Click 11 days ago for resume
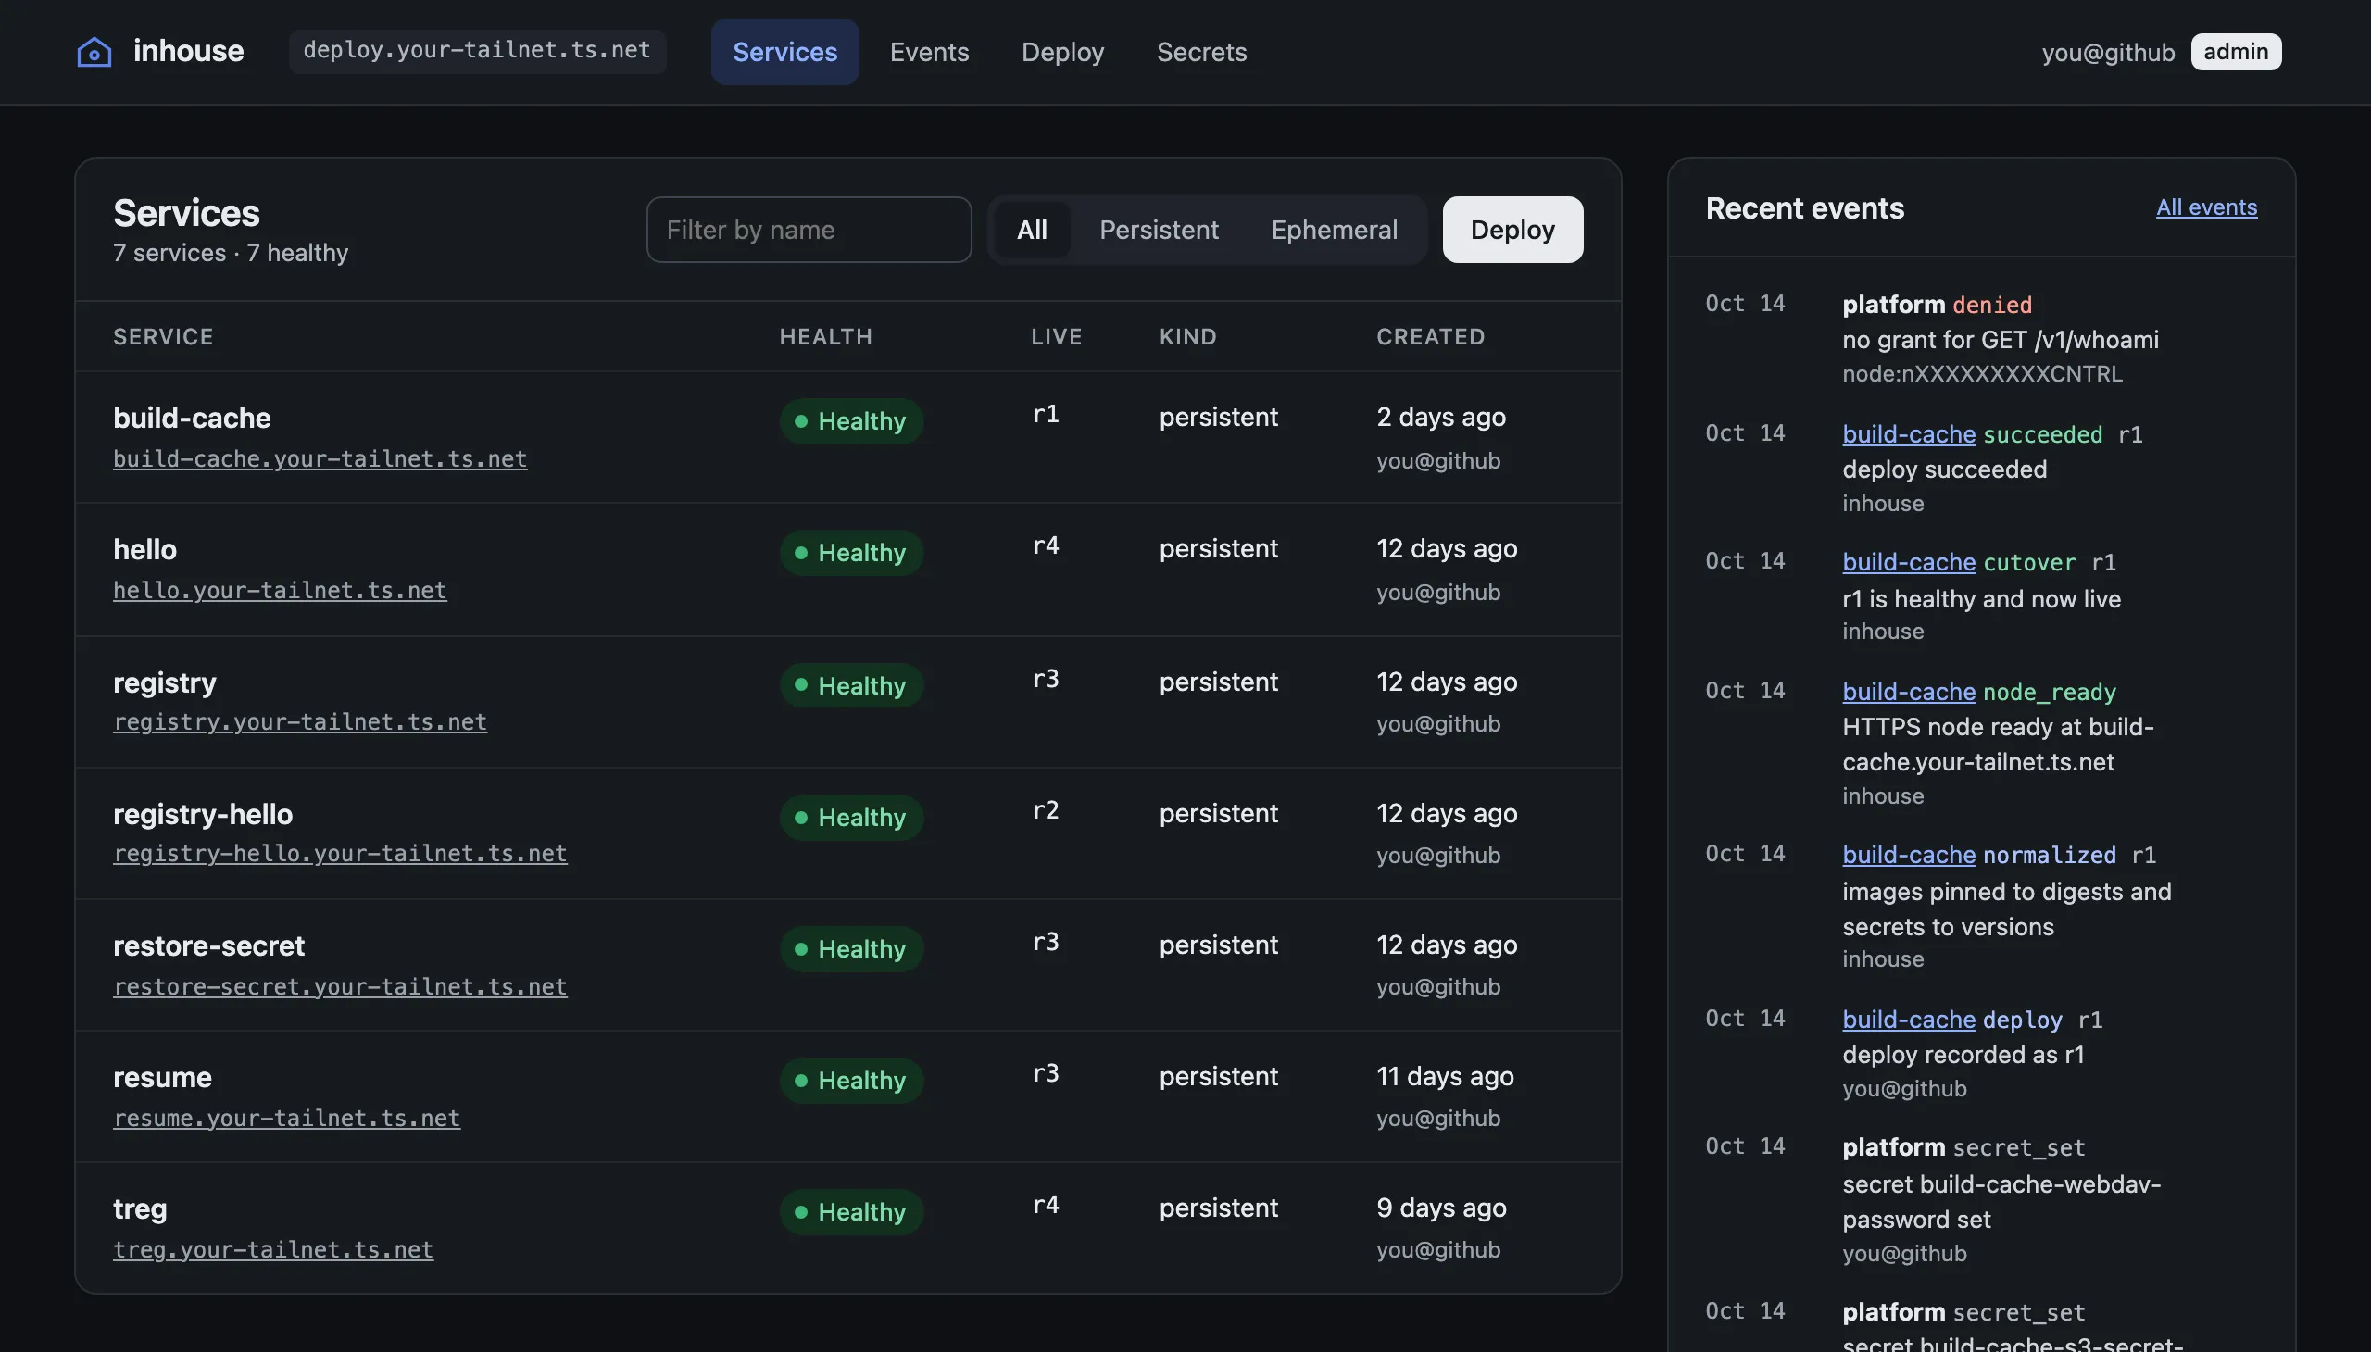Viewport: 2371px width, 1352px height. point(1444,1077)
